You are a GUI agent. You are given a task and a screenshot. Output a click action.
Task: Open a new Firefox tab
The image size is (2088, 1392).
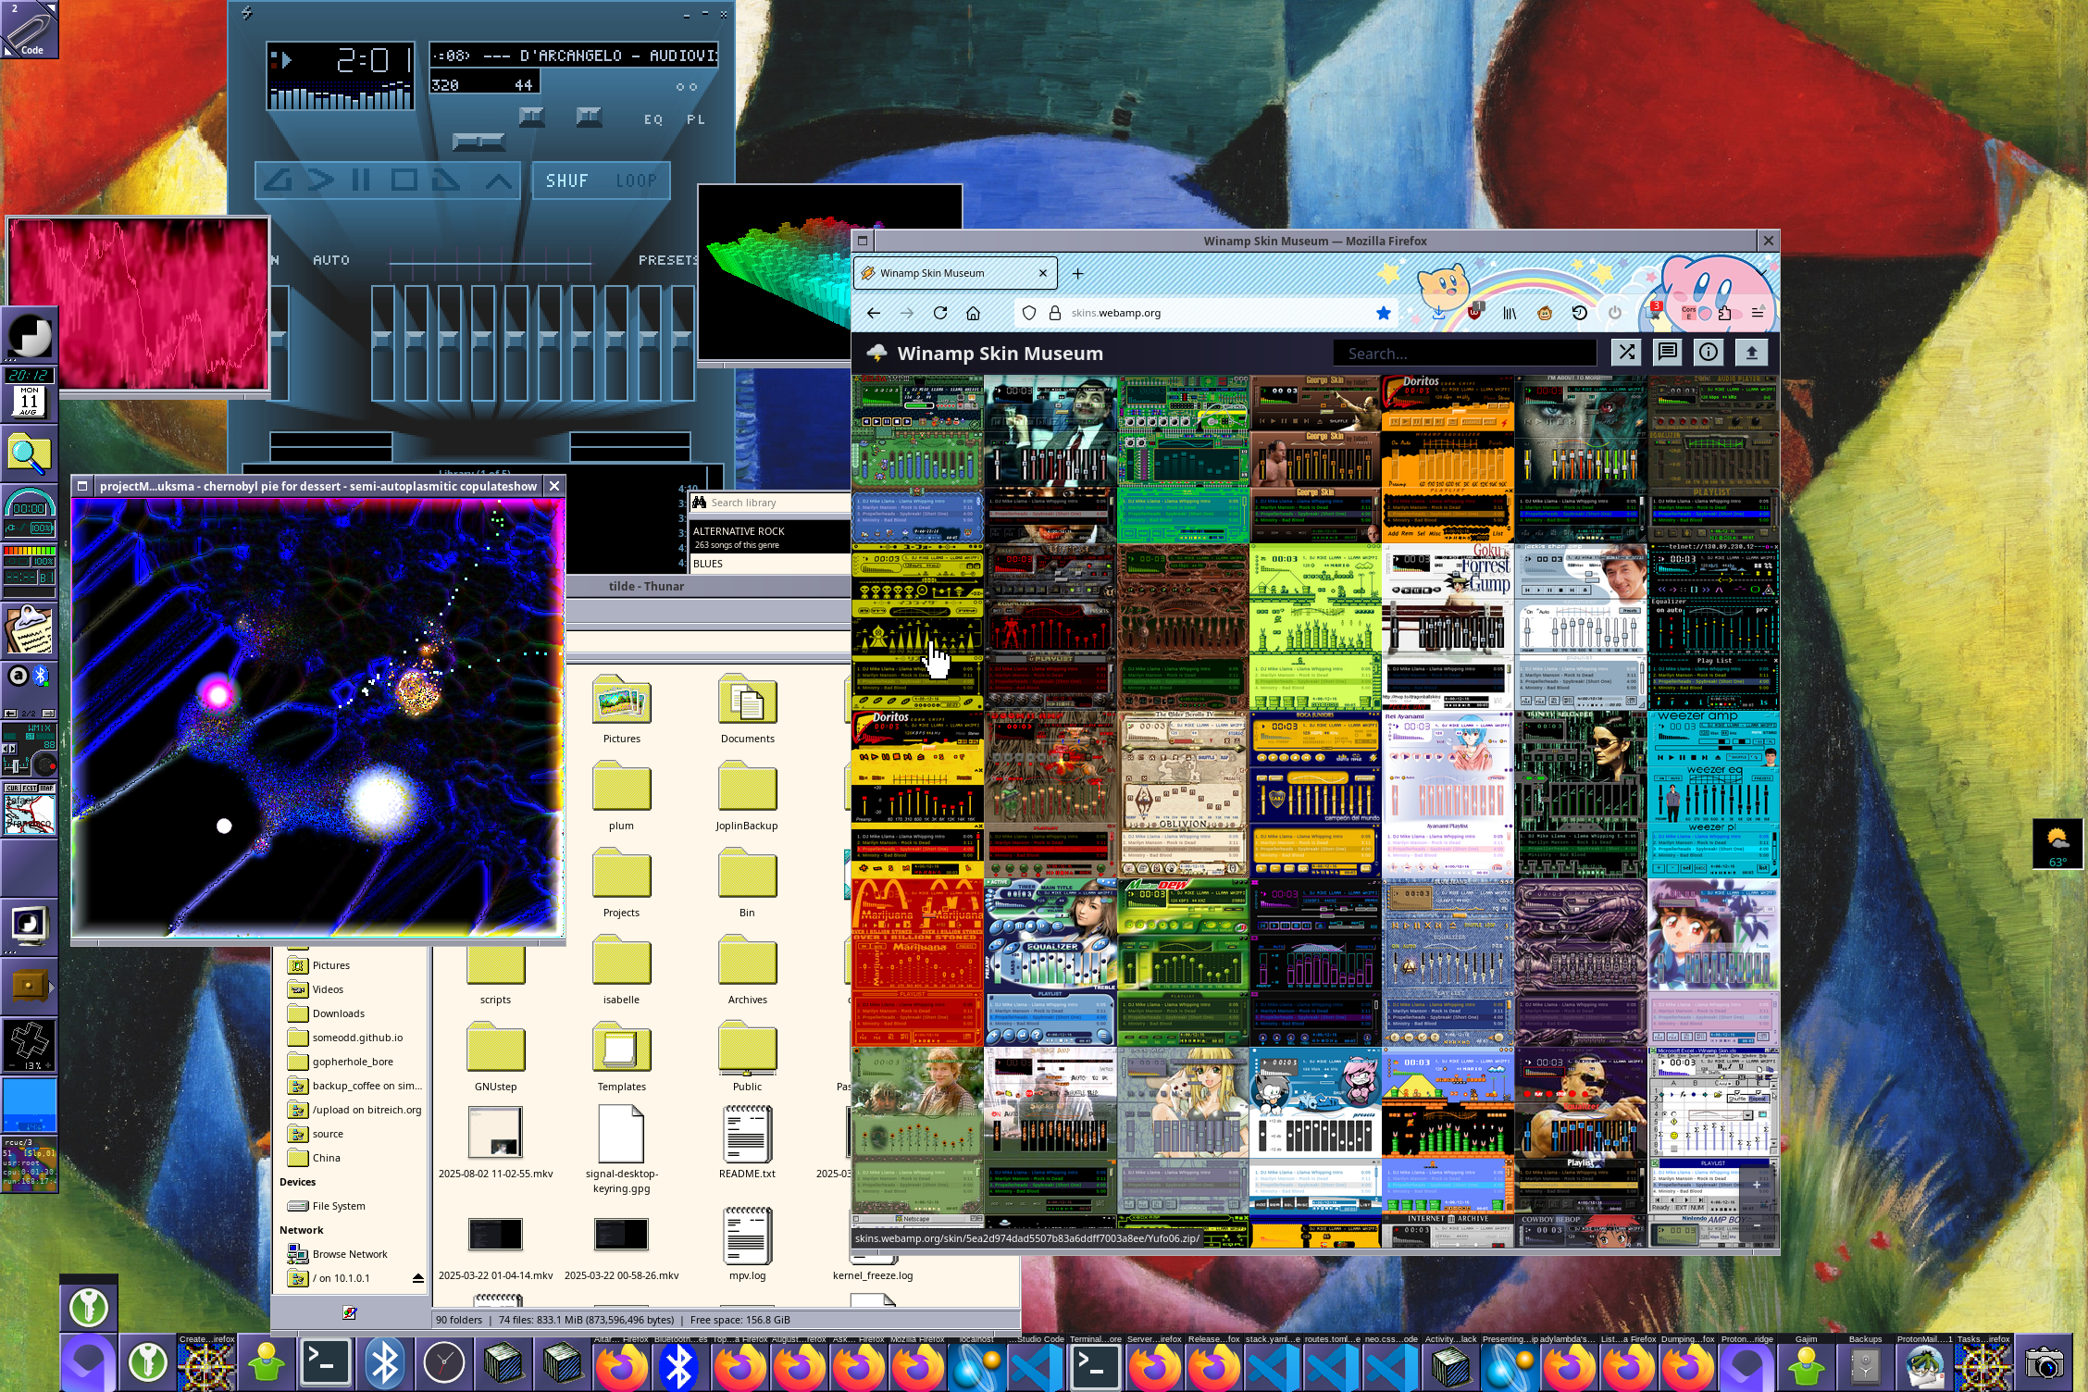click(x=1077, y=273)
